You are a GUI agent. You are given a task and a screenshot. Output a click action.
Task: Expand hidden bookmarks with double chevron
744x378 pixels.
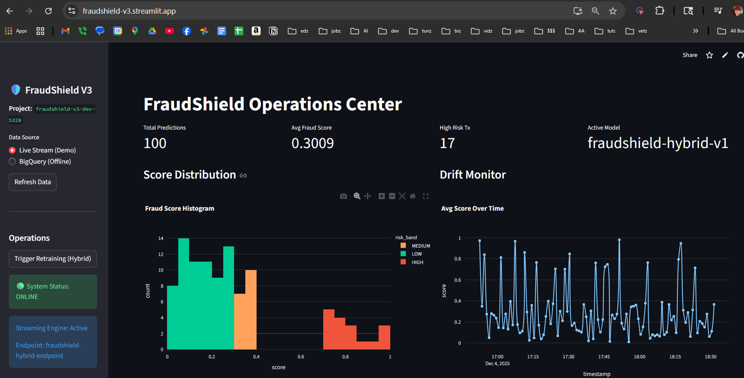(695, 31)
